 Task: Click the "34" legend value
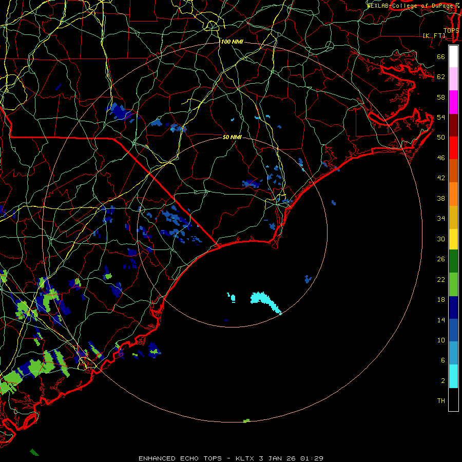[441, 219]
